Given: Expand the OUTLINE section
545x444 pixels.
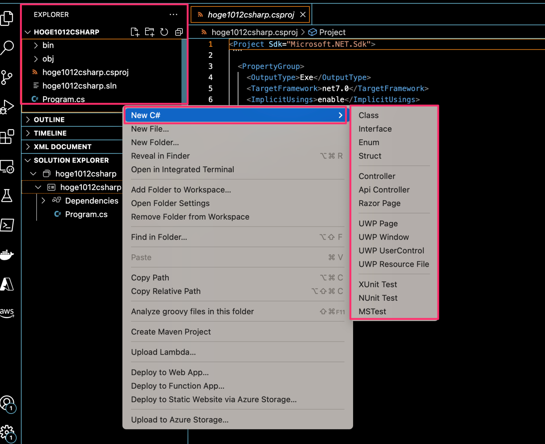Looking at the screenshot, I should point(72,120).
